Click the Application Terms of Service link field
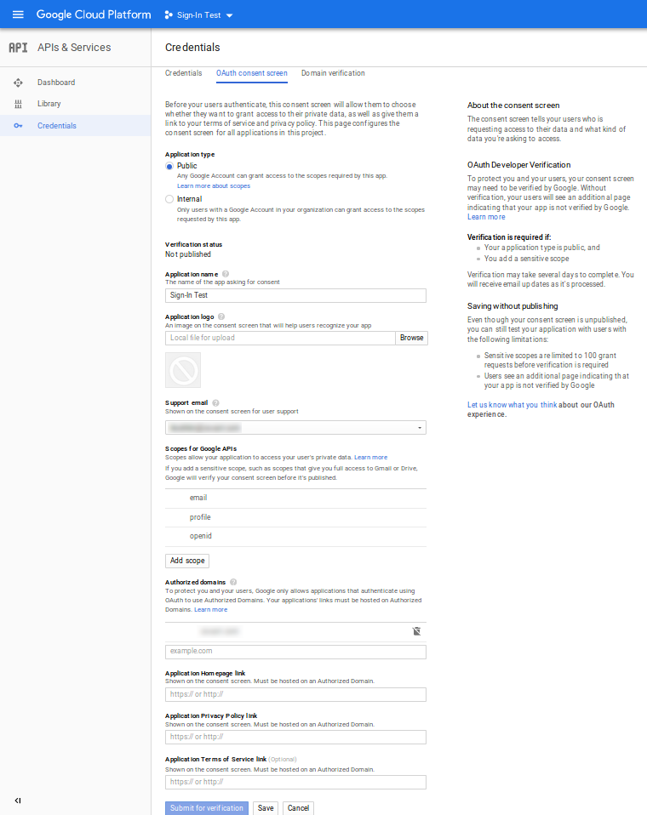Viewport: 647px width, 815px height. 295,783
